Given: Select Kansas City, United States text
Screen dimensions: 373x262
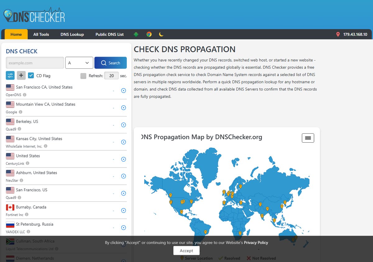Looking at the screenshot, I should (x=39, y=139).
